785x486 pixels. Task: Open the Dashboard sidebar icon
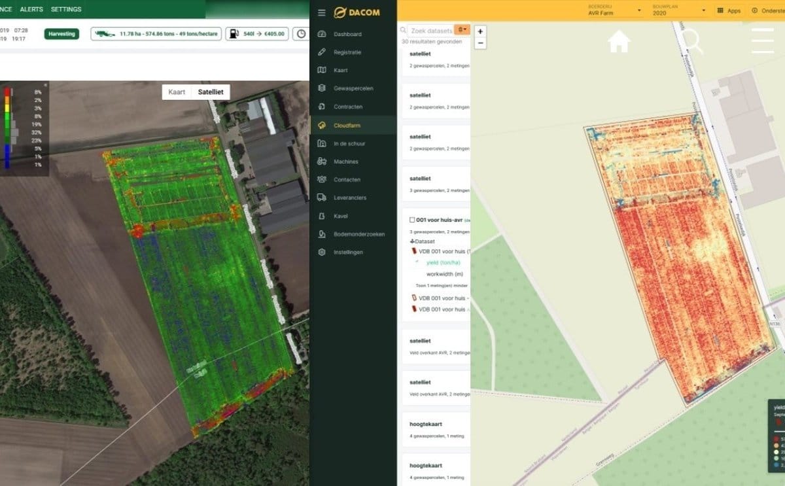point(321,34)
